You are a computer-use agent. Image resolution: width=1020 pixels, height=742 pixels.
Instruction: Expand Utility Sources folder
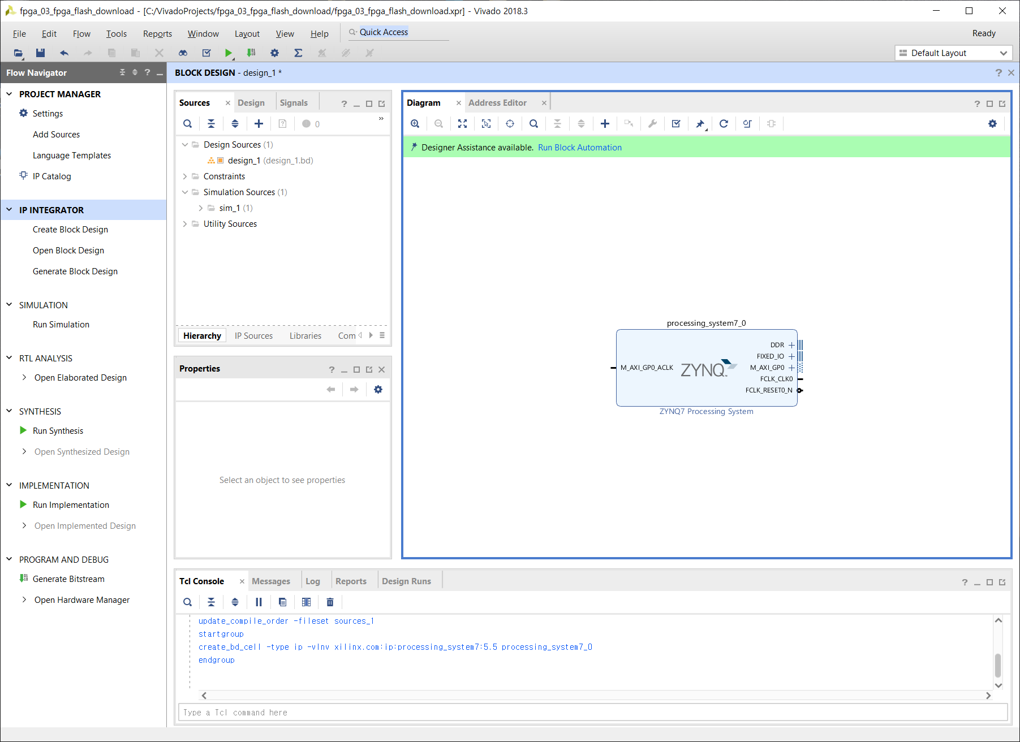click(x=184, y=224)
